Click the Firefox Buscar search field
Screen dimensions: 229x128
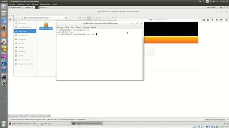180,20
